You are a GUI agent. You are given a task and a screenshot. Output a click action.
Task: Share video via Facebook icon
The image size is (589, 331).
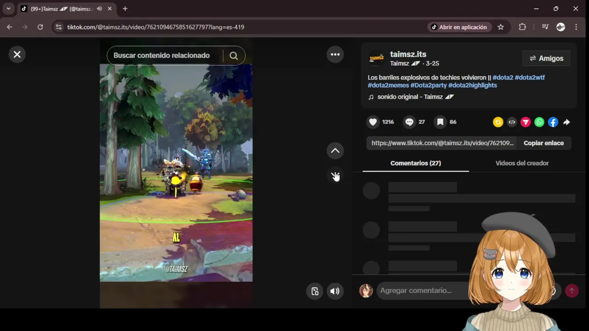pyautogui.click(x=553, y=122)
